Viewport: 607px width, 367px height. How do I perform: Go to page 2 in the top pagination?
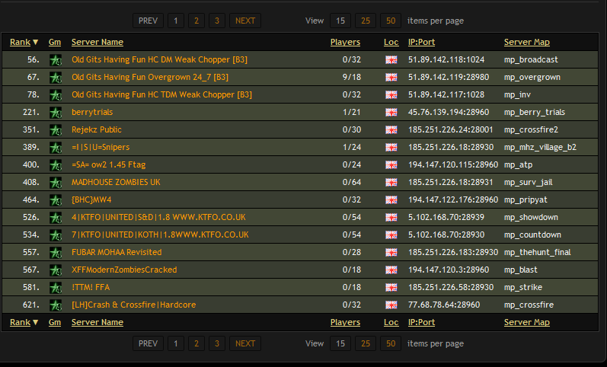click(196, 21)
